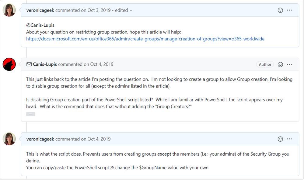
Task: Click veronicageek avatar on last comment
Action: [x=9, y=139]
